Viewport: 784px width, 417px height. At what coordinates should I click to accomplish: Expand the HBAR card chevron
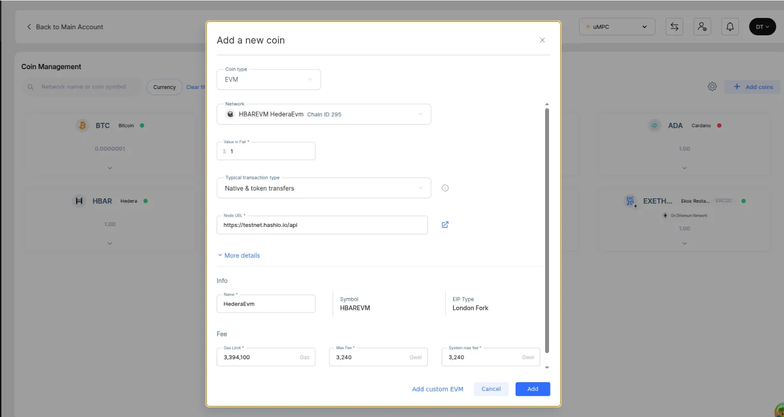(110, 243)
